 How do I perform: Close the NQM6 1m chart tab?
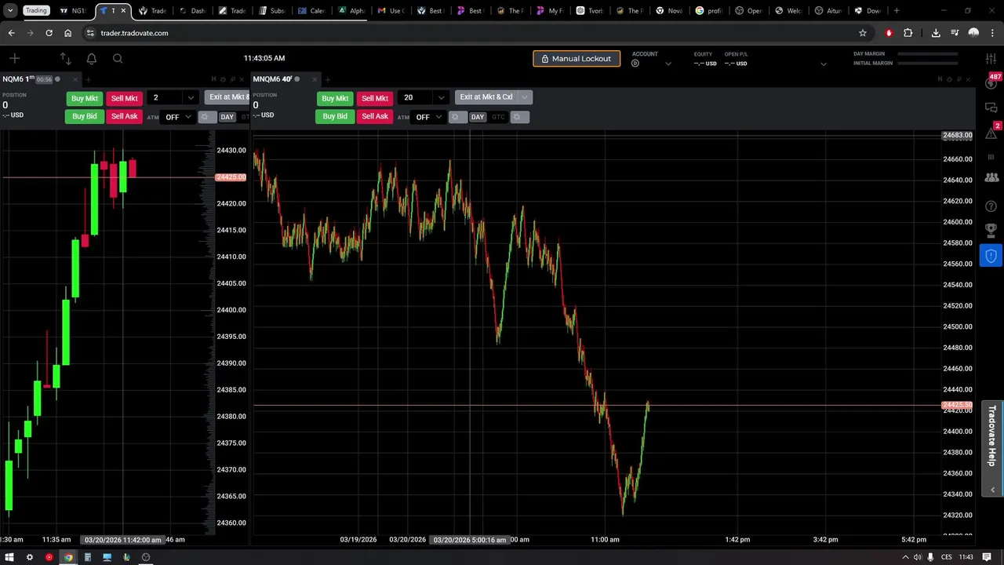click(x=77, y=79)
